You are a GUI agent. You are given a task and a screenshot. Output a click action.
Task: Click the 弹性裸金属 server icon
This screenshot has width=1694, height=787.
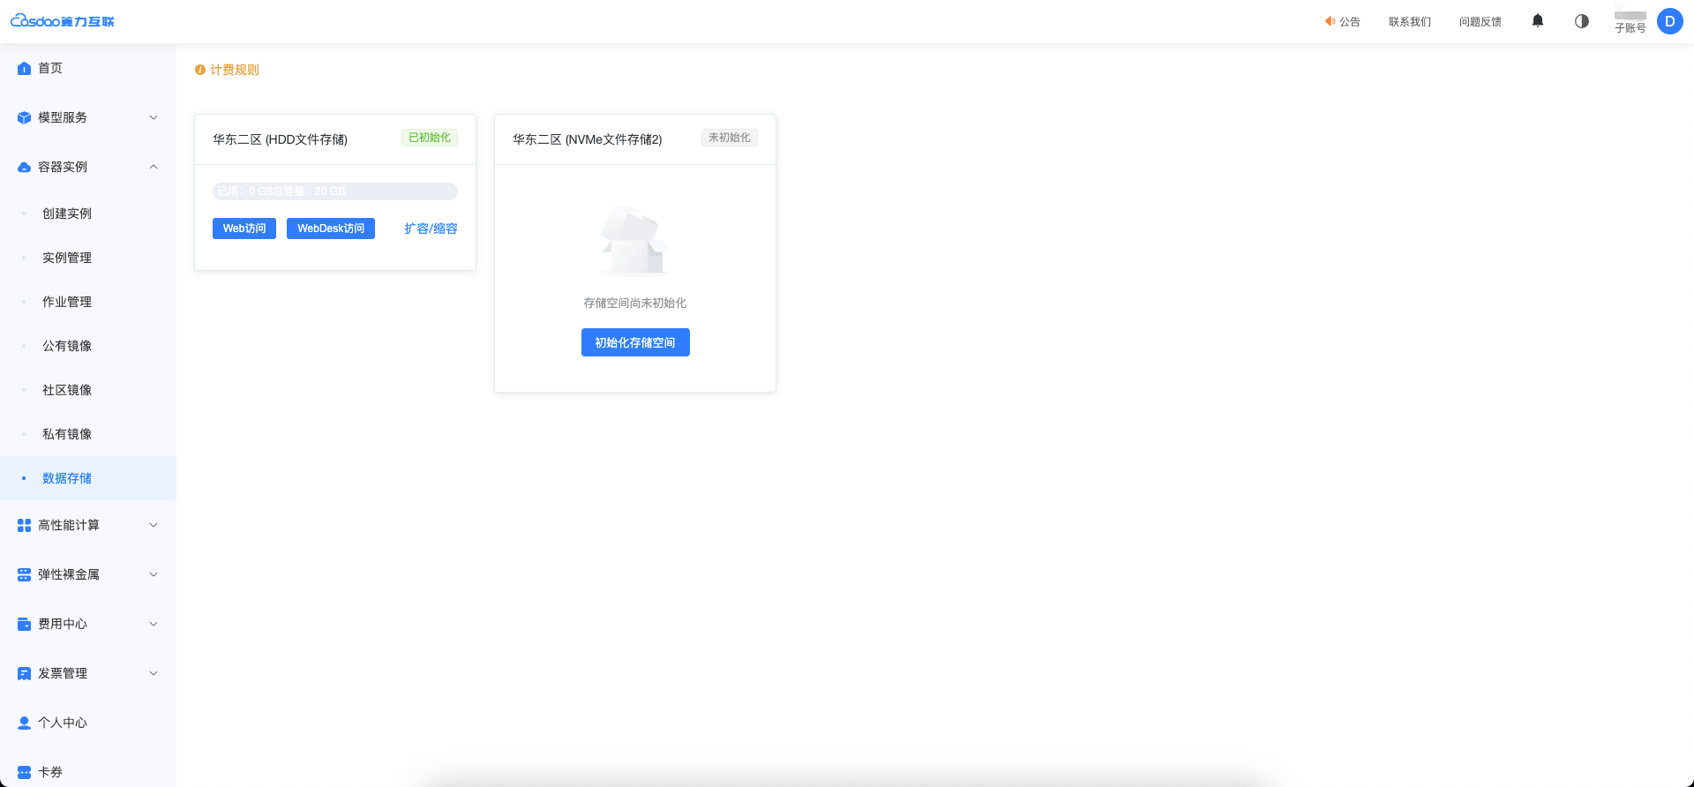[x=24, y=574]
